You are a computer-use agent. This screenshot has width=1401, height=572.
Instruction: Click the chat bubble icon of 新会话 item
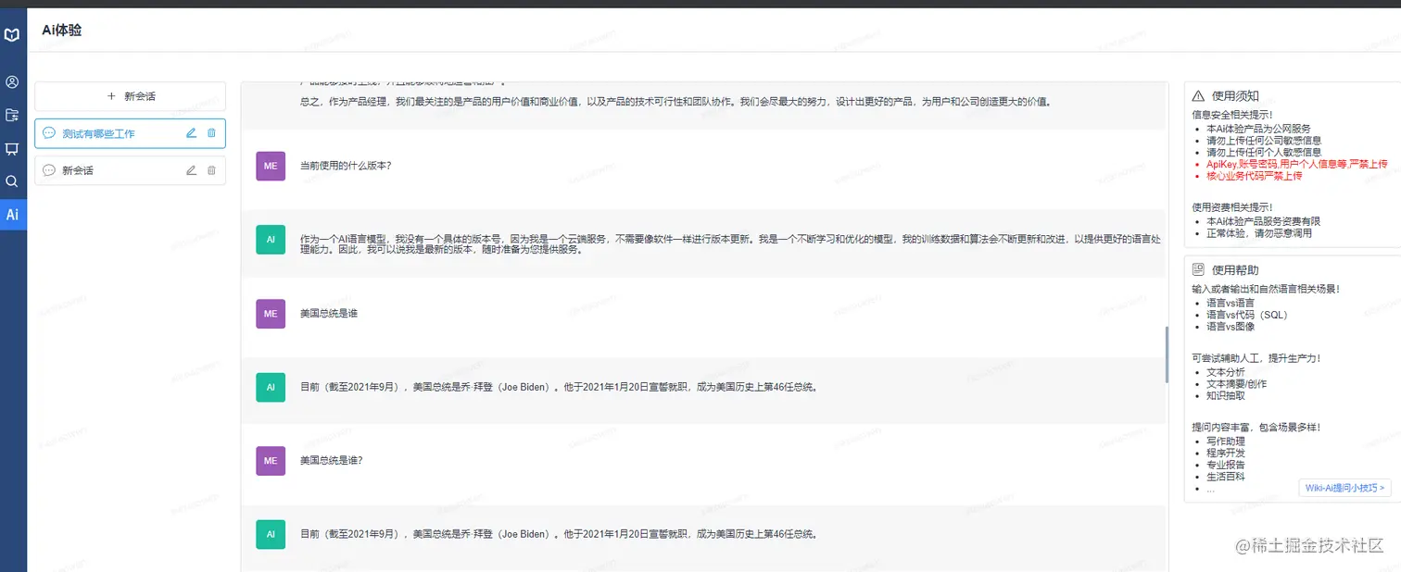(49, 170)
